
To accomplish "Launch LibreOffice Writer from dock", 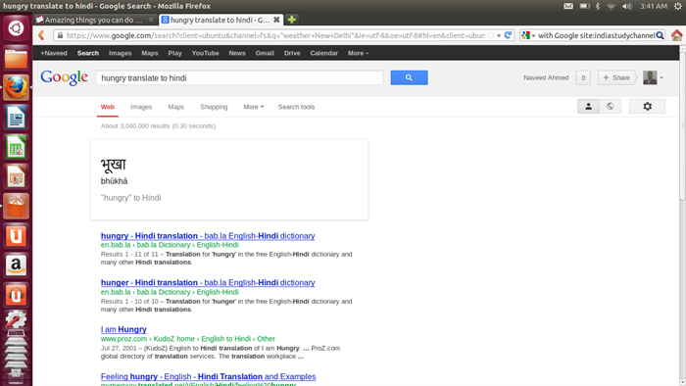I will [x=17, y=118].
